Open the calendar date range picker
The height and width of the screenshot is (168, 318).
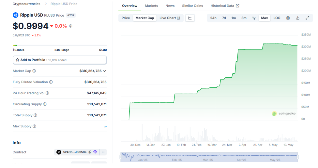point(288,18)
